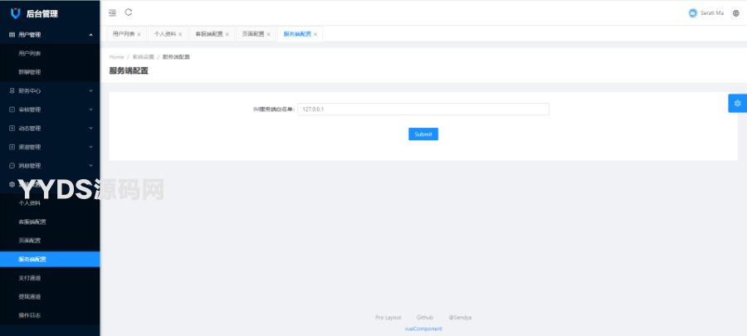Switch to the 客服端配置 tab
Screen dimensions: 747x336
pos(208,34)
